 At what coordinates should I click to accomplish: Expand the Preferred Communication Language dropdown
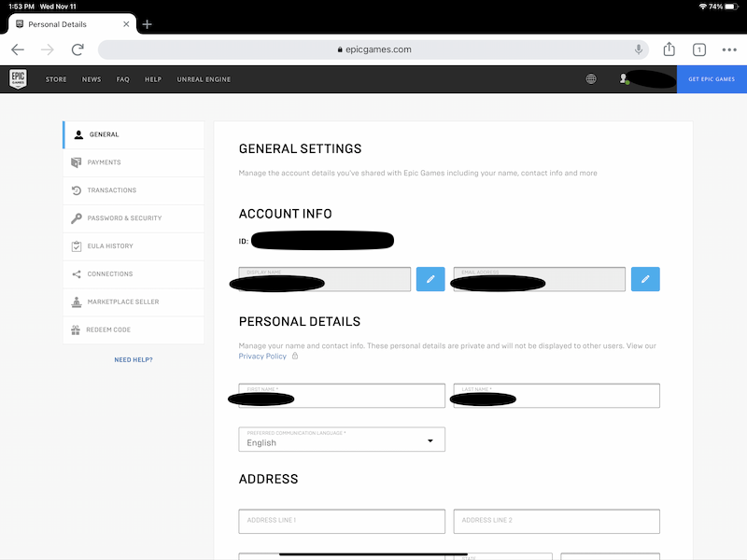pos(342,439)
